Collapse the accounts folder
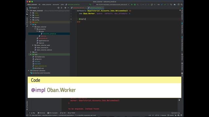209x117 pixels. coord(35,29)
